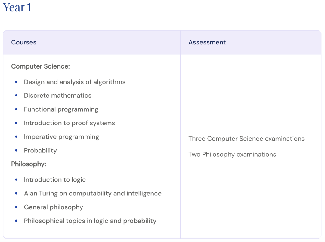325x242 pixels.
Task: Select the Discrete mathematics list item
Action: pos(57,95)
